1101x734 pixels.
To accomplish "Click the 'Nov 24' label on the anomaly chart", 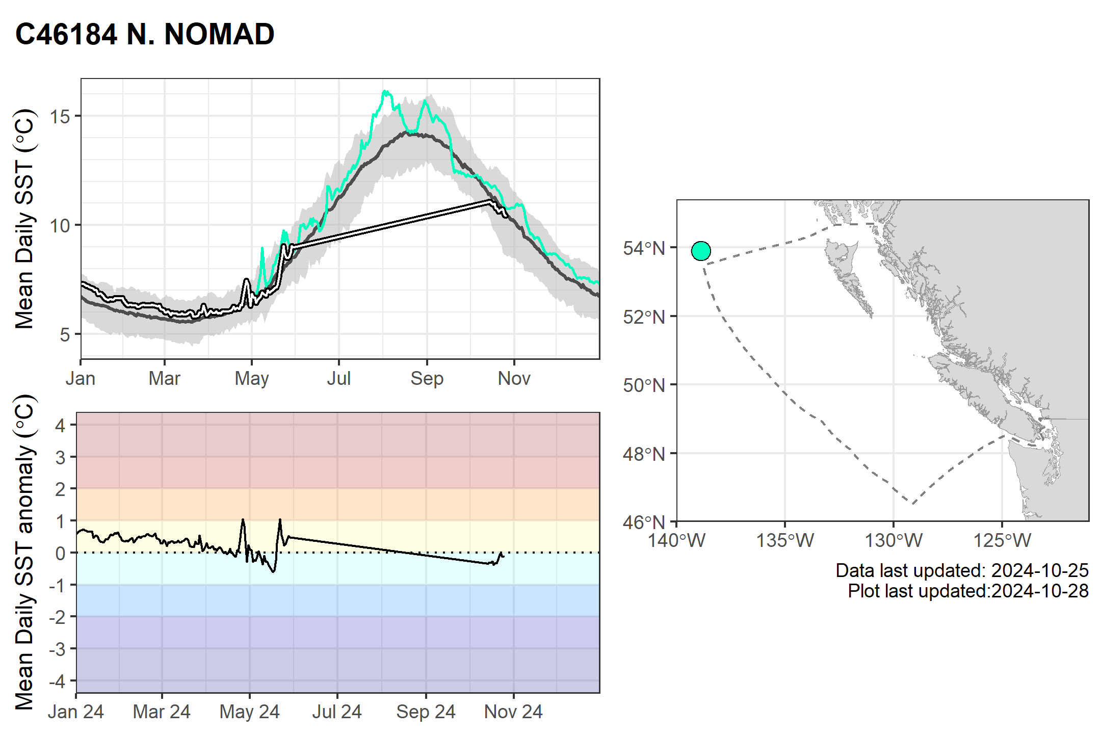I will [513, 712].
